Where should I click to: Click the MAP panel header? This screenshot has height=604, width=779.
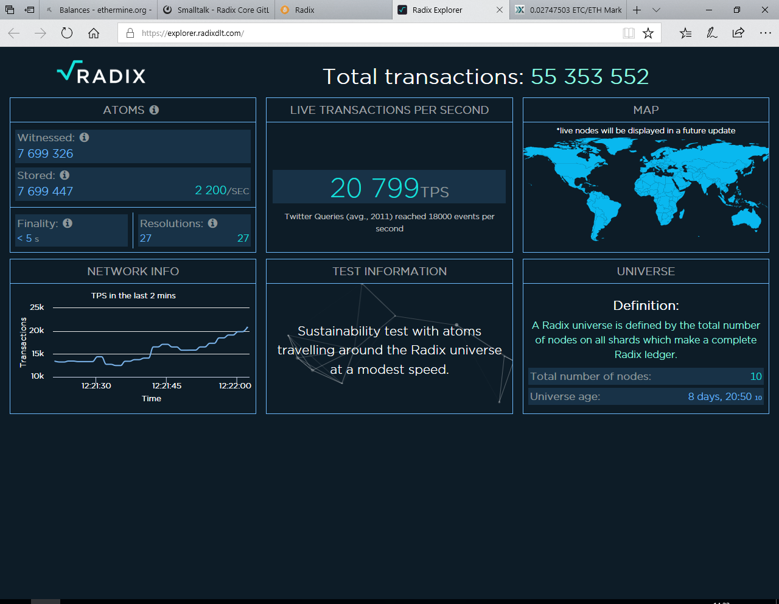[x=646, y=110]
